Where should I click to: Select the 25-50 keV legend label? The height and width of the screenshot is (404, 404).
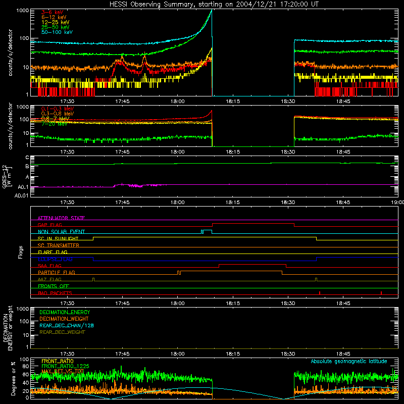(56, 27)
